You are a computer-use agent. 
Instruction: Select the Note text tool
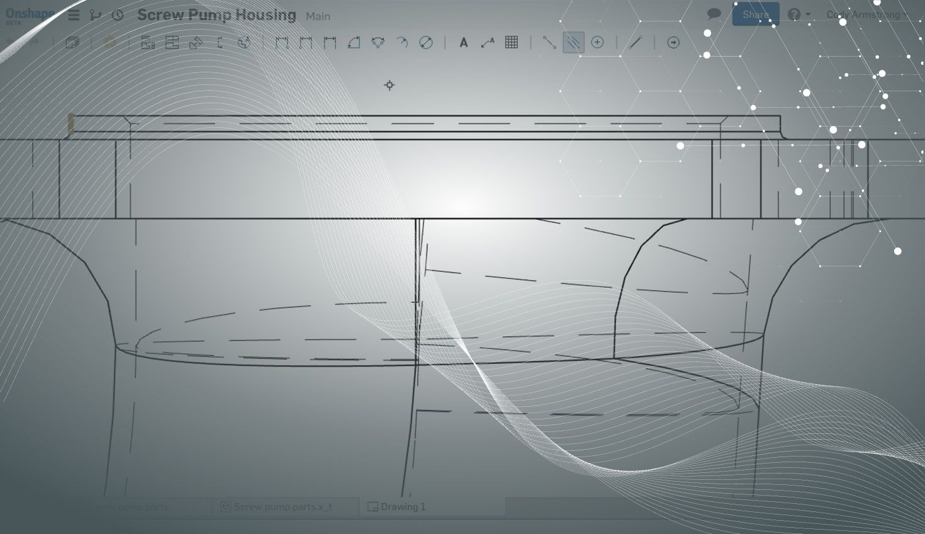pos(464,43)
